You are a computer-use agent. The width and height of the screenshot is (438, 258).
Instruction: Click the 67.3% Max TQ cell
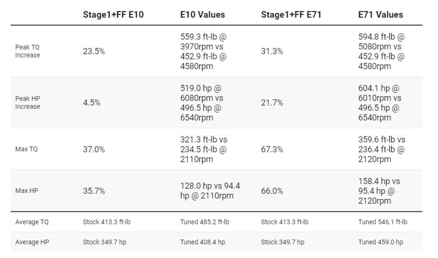coord(272,150)
